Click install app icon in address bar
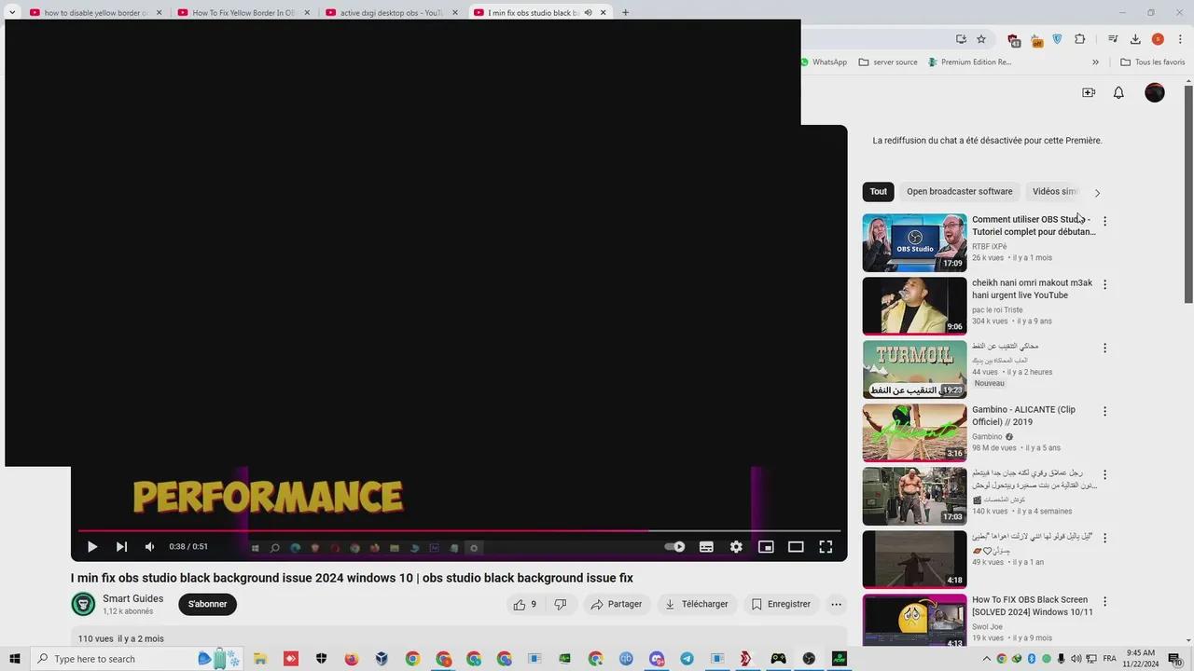Image resolution: width=1194 pixels, height=671 pixels. [x=961, y=39]
